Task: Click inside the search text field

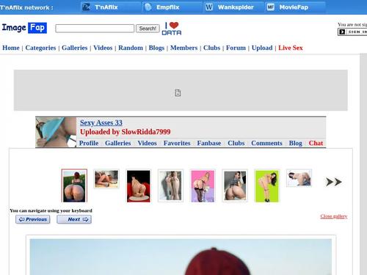Action: (x=95, y=29)
